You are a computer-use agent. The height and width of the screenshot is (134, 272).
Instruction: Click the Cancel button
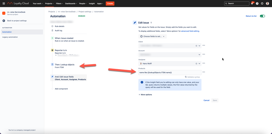click(x=206, y=100)
